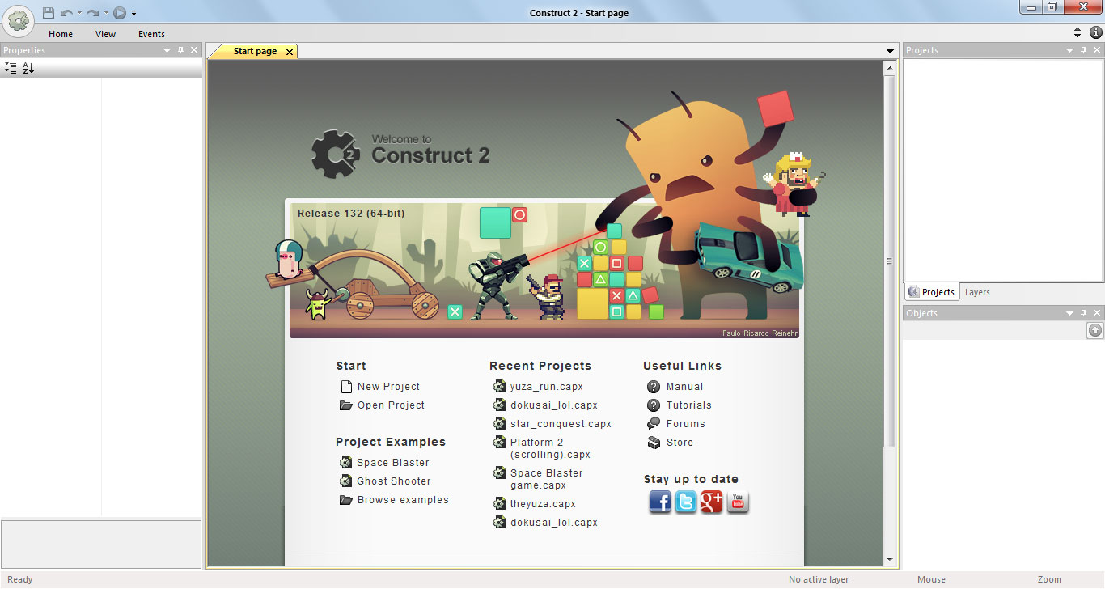
Task: Click the Store box icon
Action: pyautogui.click(x=654, y=443)
